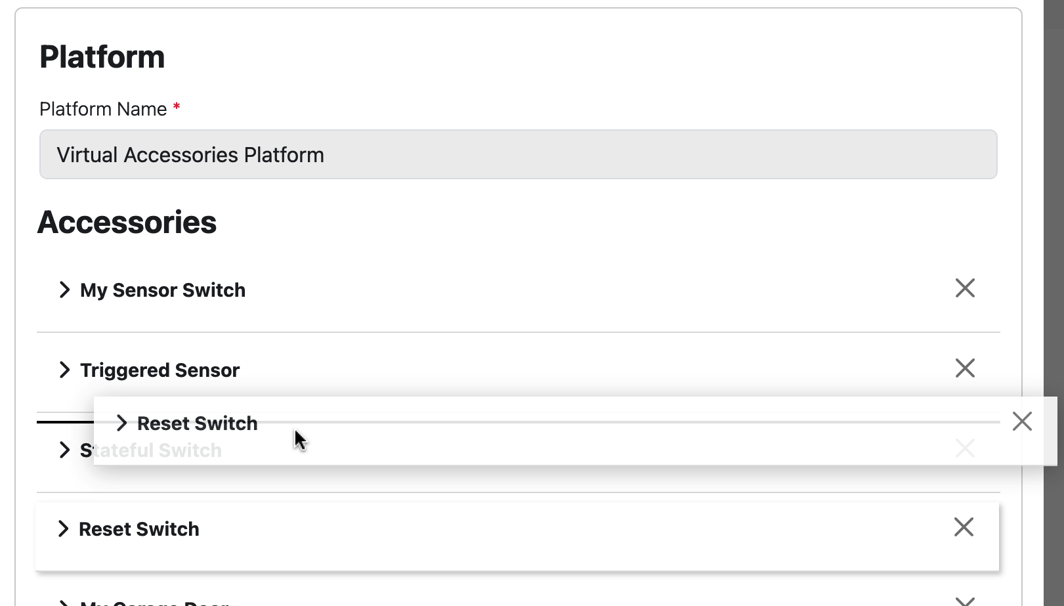This screenshot has height=606, width=1064.
Task: Click the Reset Switch title in the shadowed lower row
Action: click(138, 529)
